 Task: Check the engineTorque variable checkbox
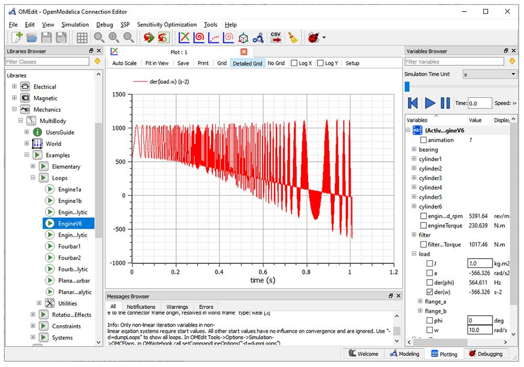[x=423, y=226]
